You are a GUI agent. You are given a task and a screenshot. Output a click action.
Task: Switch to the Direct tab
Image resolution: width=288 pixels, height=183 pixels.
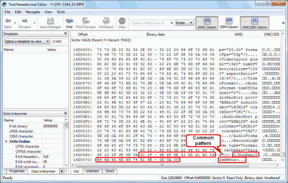(110, 171)
